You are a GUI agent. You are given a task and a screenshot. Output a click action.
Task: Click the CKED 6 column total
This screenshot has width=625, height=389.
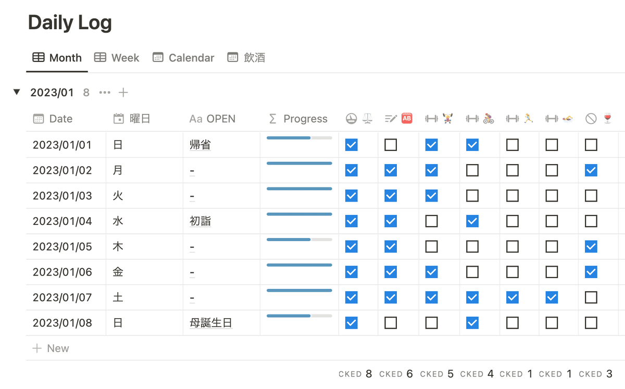click(396, 374)
